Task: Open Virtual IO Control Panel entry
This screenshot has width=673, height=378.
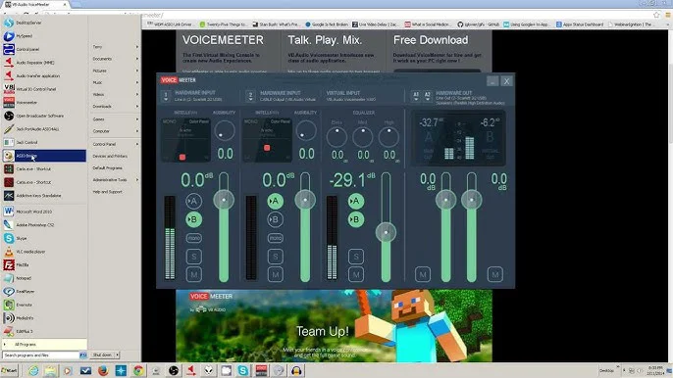Action: coord(44,89)
